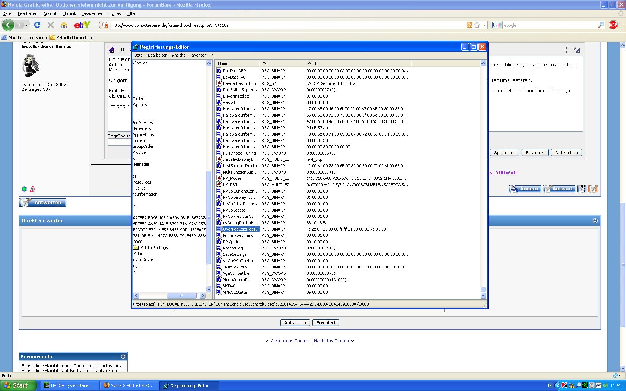626x391 pixels.
Task: Click the Adblock Plus ABP icon
Action: point(613,25)
